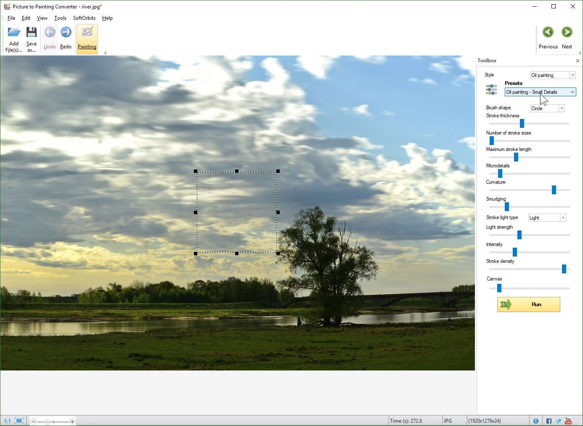Click the Maximum stroke length slider handle
The height and width of the screenshot is (426, 583).
click(516, 157)
